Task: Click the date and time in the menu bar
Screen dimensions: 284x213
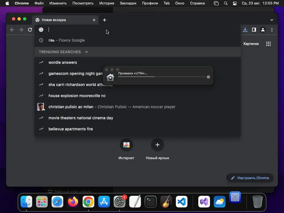Action: [x=260, y=3]
